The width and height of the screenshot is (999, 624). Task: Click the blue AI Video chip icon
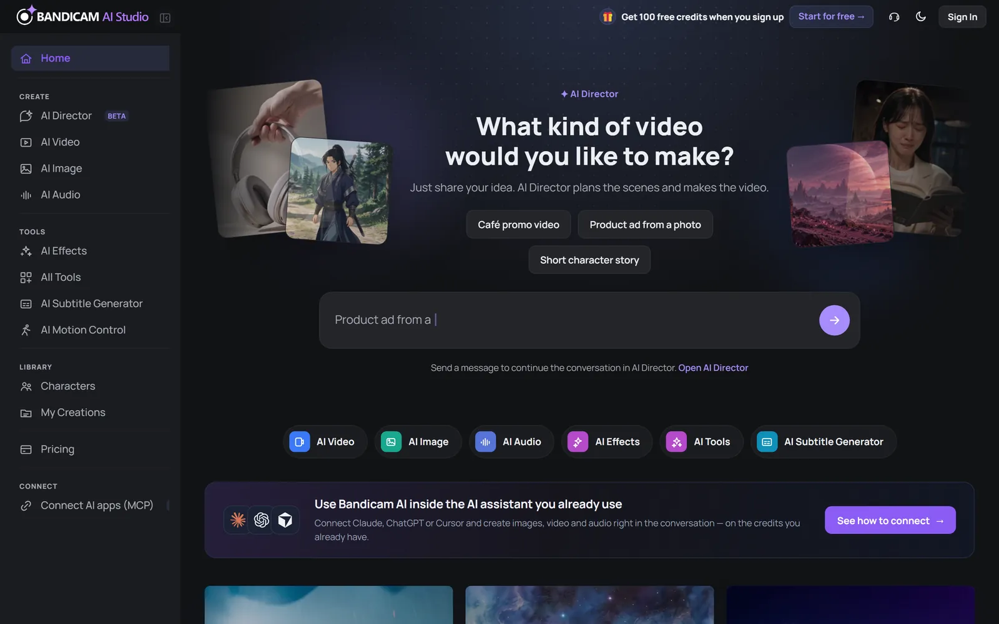tap(300, 442)
